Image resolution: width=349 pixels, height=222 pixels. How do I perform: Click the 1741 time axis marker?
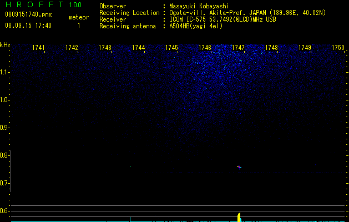click(38, 48)
